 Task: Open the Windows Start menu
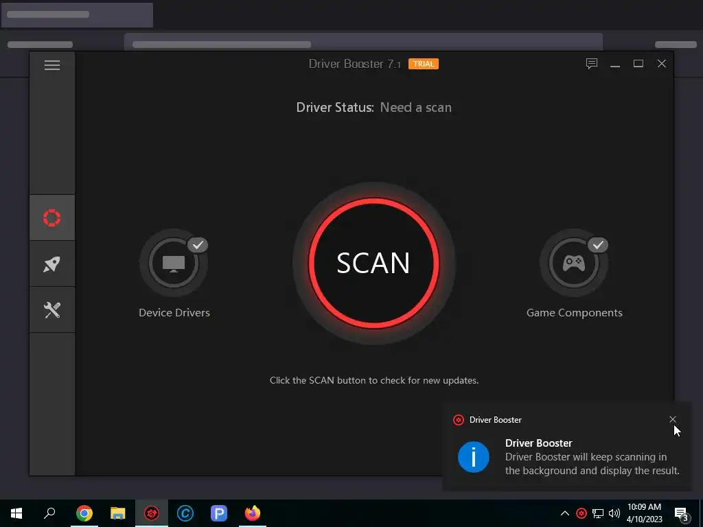[x=16, y=513]
